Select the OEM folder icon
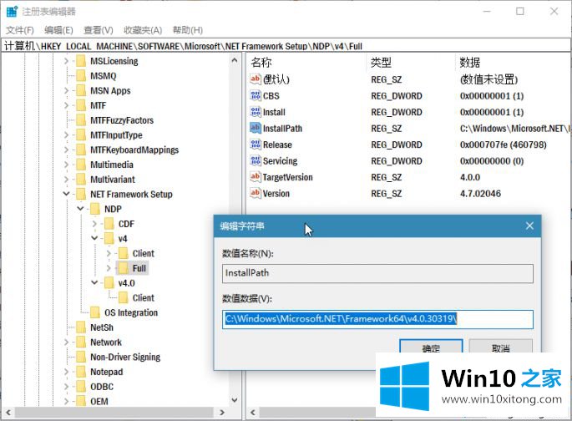 [81, 401]
